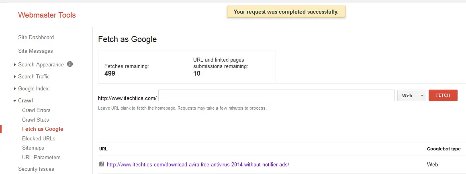Click the 'Your request was completed successfully' notification
466x174 pixels.
286,12
